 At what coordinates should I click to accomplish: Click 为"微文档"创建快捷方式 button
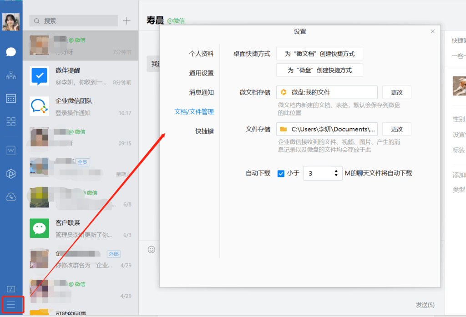coord(319,54)
